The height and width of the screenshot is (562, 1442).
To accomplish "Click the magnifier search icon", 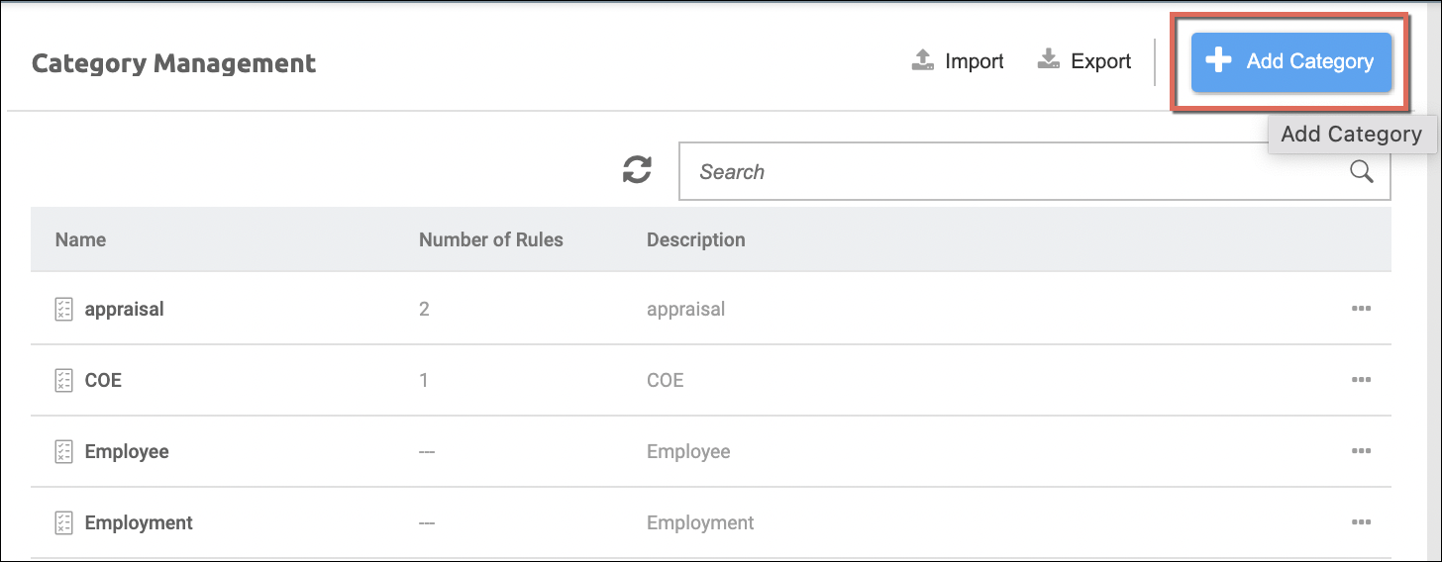I will [1362, 172].
